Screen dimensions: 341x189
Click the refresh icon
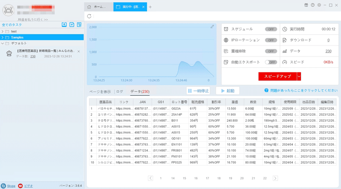[x=89, y=16]
